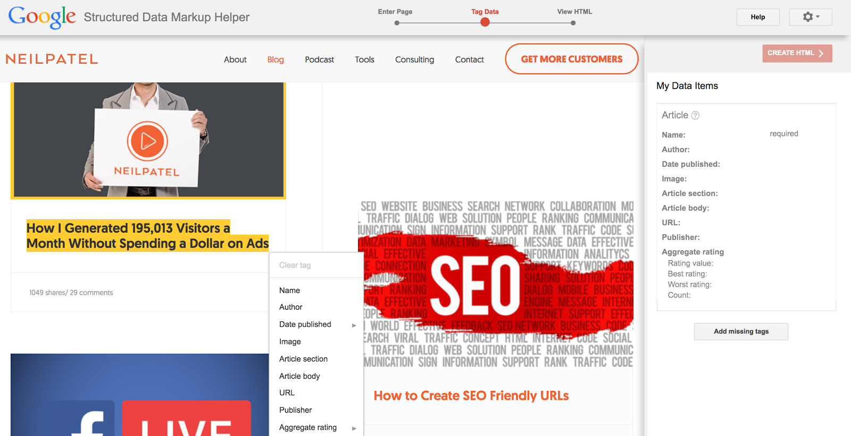Image resolution: width=851 pixels, height=436 pixels.
Task: Expand Aggregate rating submenu arrow
Action: 354,428
